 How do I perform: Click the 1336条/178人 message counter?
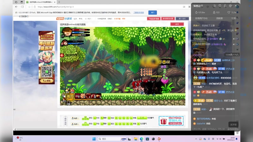(232, 55)
